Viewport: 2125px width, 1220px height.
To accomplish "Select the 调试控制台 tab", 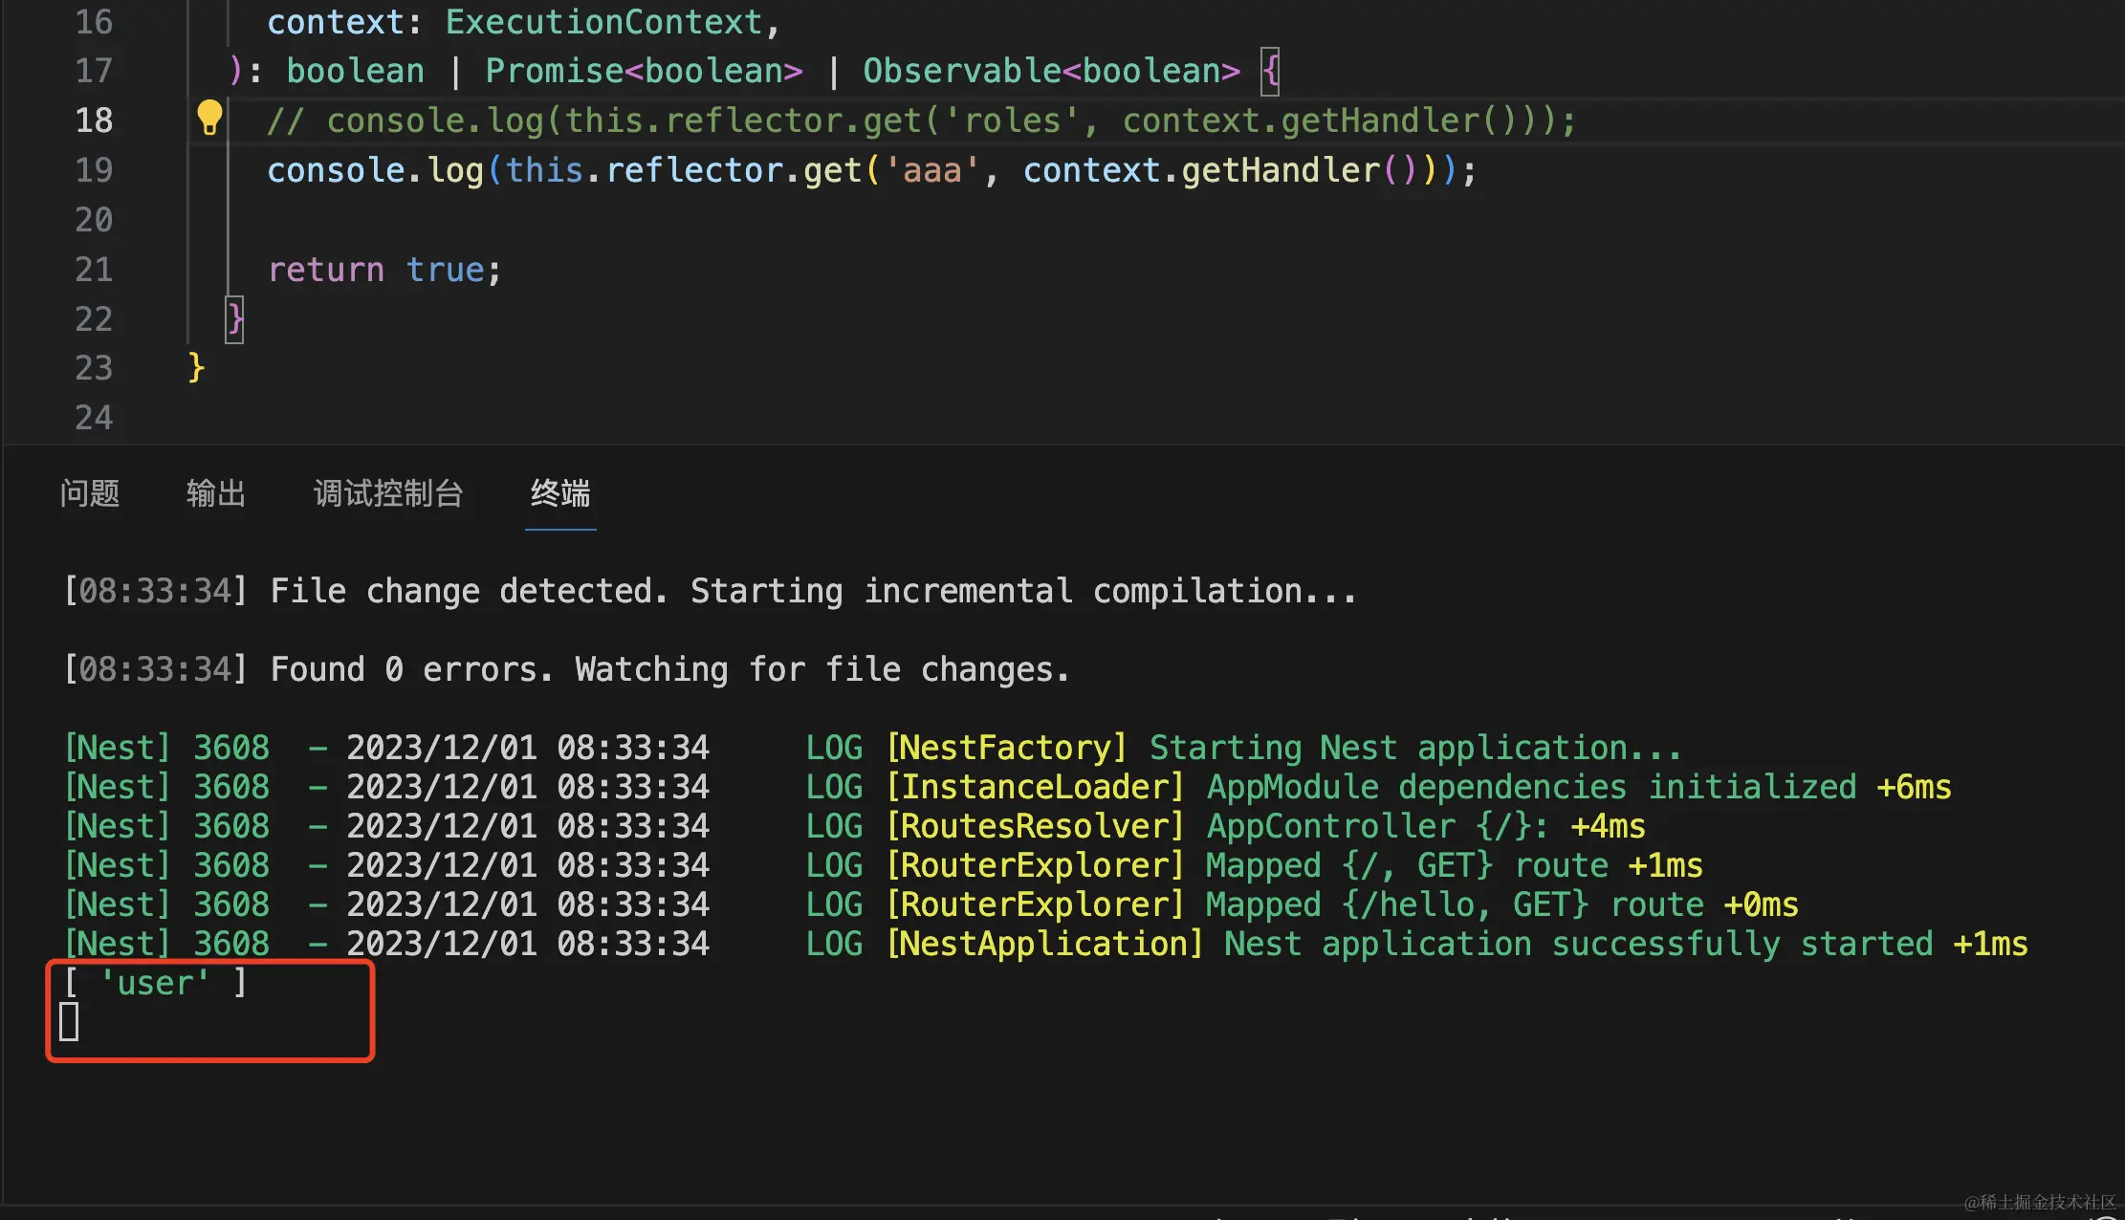I will [x=388, y=493].
